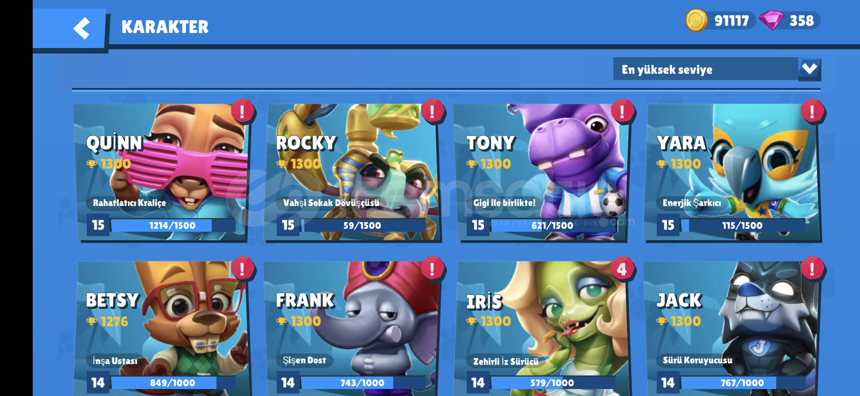The image size is (860, 396).
Task: Tap the alert badge on Tony's card
Action: click(x=622, y=111)
